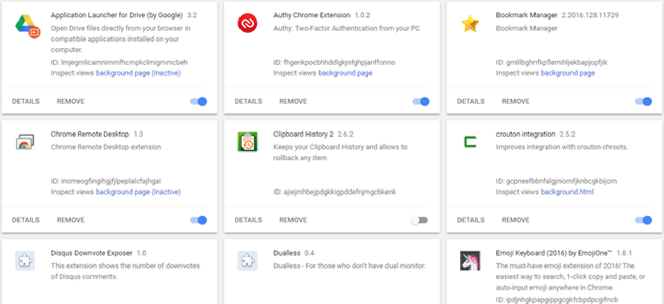Click 'Improves integration with crouton chroots' text

(562, 147)
